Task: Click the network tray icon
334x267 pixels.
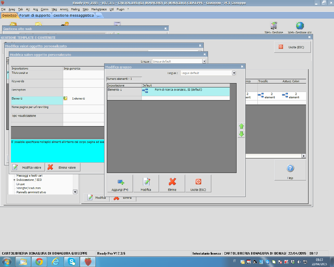Action: pos(305,262)
